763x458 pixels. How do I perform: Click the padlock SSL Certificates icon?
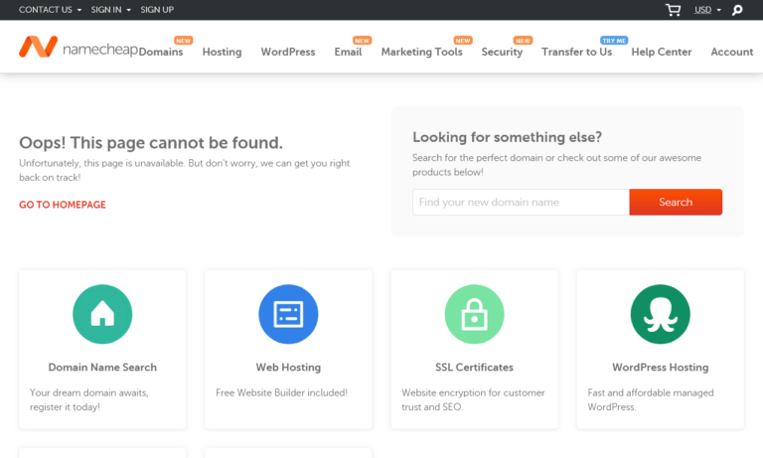coord(474,314)
